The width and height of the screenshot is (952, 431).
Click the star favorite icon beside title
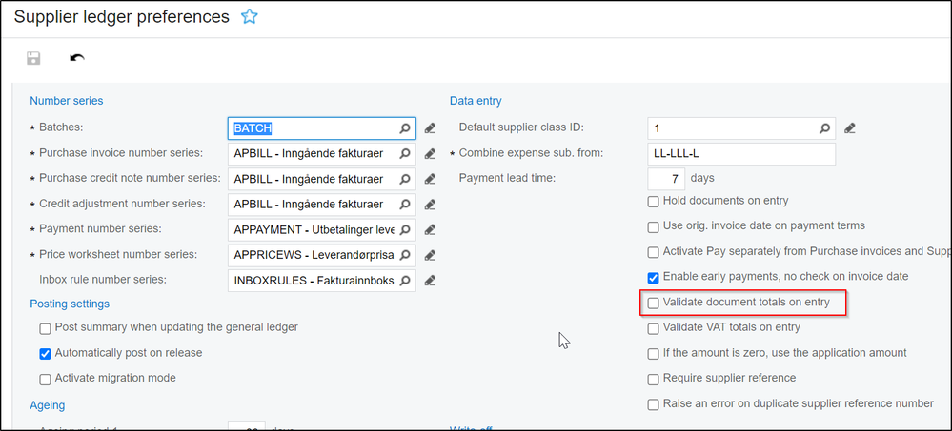[250, 17]
